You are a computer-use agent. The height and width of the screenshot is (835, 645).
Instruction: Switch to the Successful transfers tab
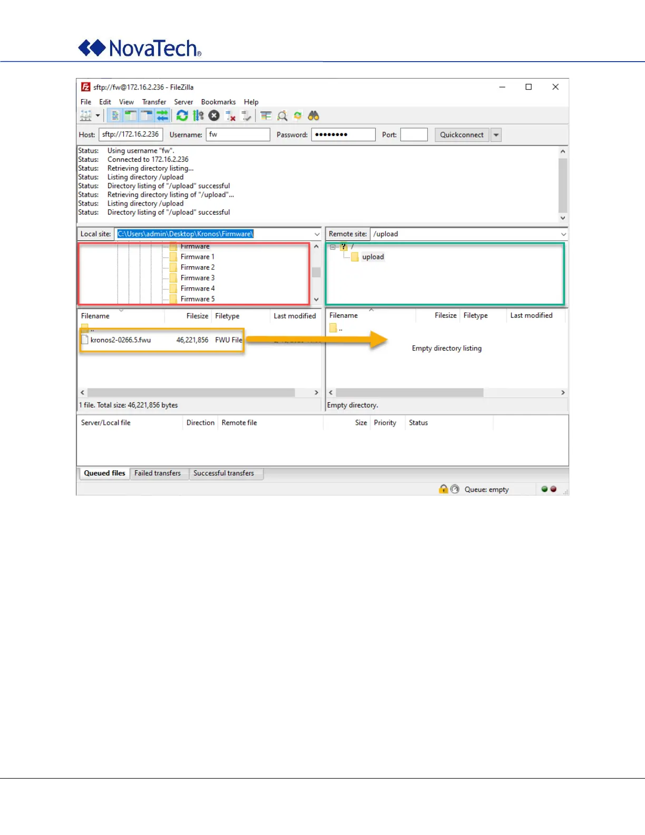(x=223, y=473)
